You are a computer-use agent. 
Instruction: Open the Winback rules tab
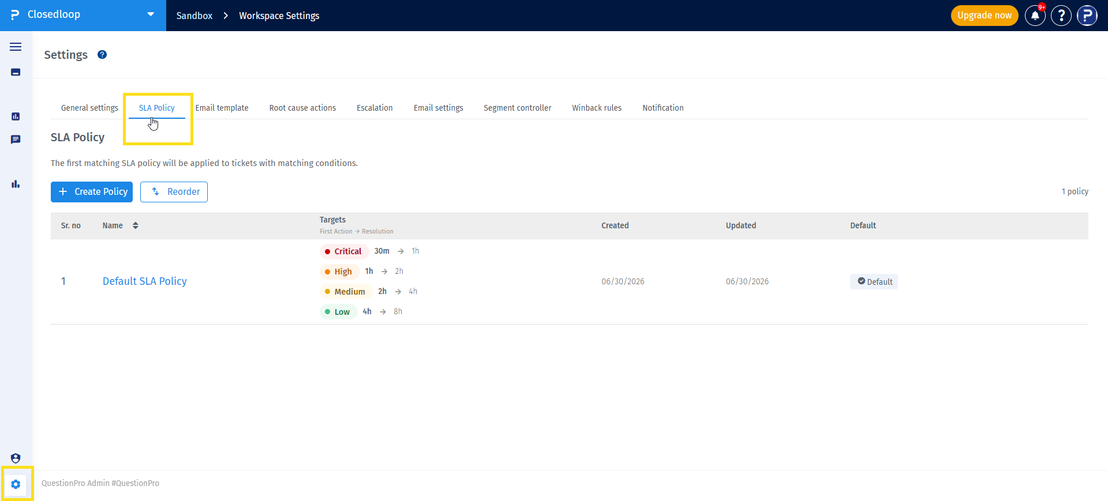coord(597,108)
